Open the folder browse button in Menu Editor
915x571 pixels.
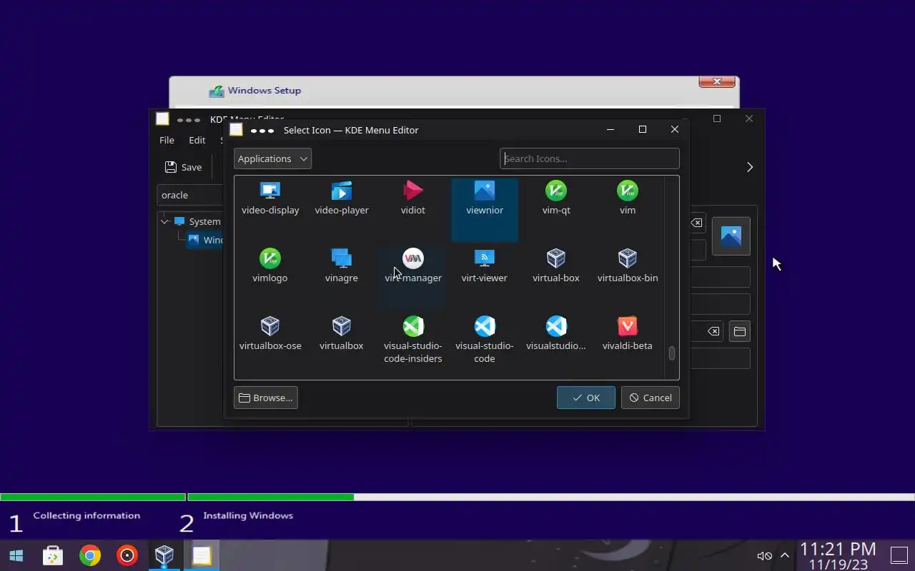(x=740, y=331)
